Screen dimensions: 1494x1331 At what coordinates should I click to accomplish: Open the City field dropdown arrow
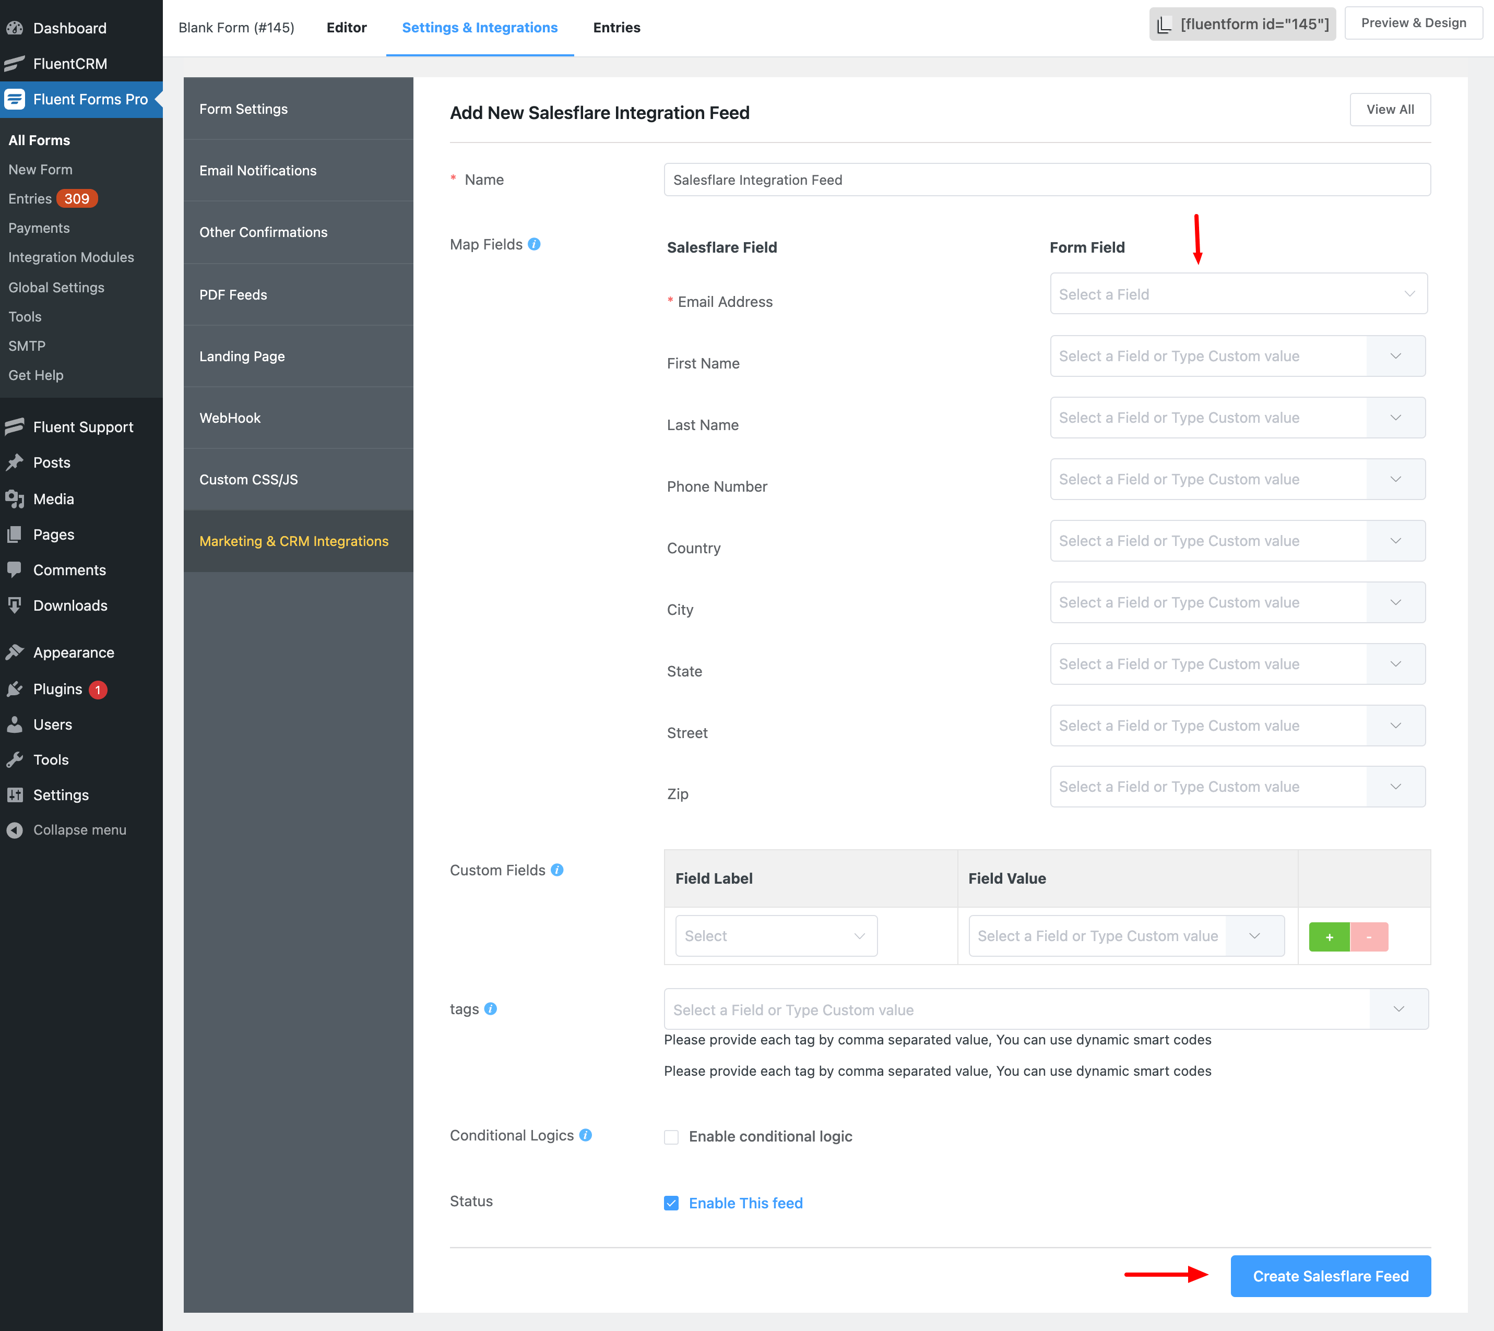(1395, 603)
